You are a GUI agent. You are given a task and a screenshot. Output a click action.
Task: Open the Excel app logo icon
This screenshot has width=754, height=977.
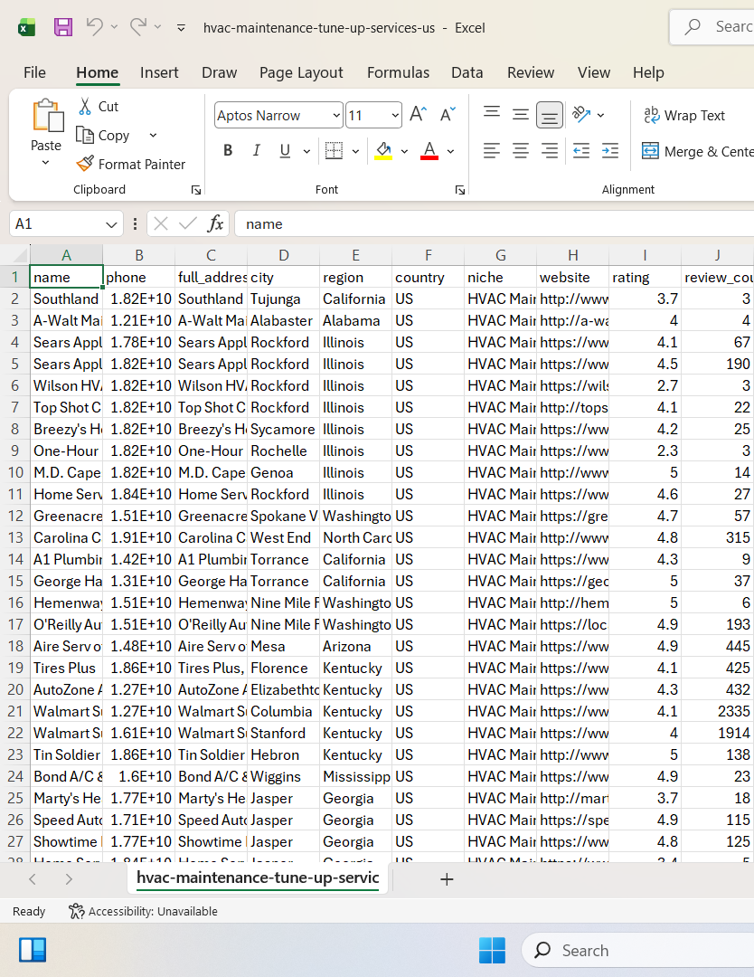point(26,27)
